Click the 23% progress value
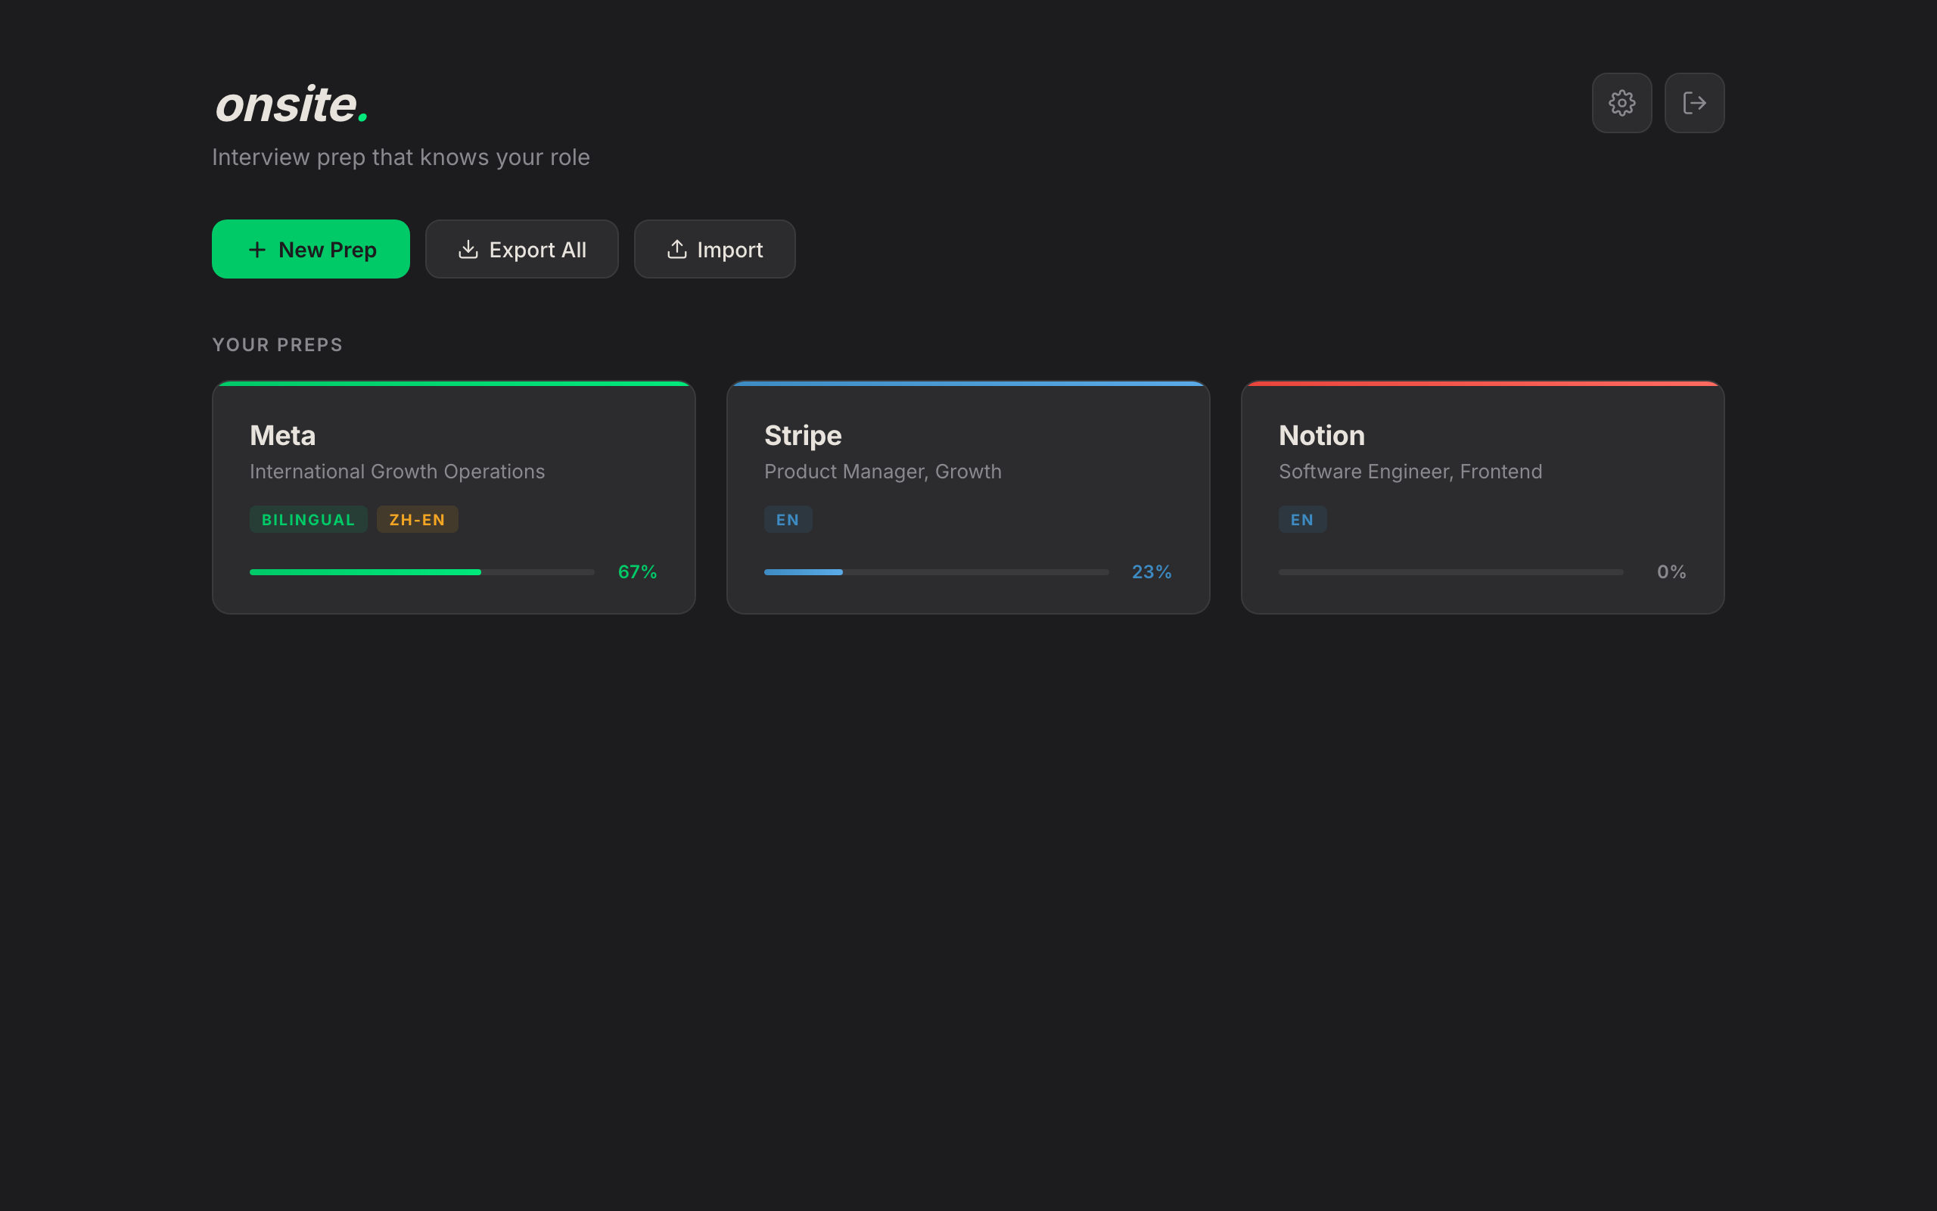Viewport: 1937px width, 1211px height. click(x=1152, y=572)
